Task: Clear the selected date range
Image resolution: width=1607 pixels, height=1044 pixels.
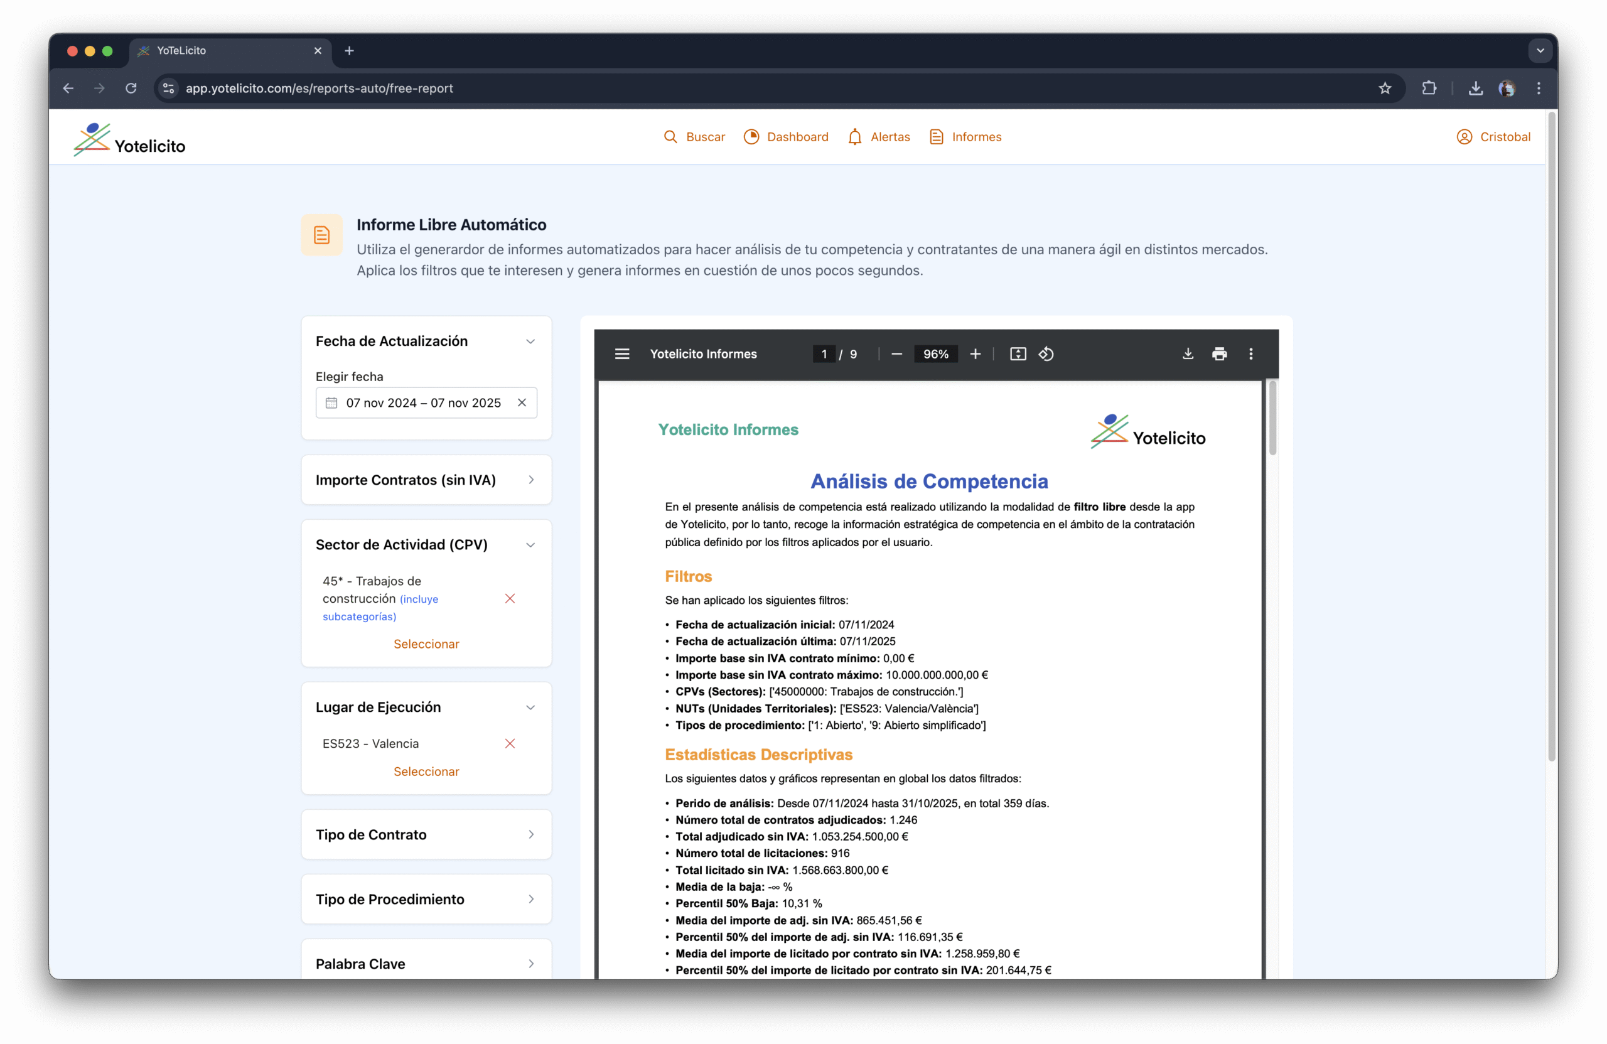Action: [522, 402]
